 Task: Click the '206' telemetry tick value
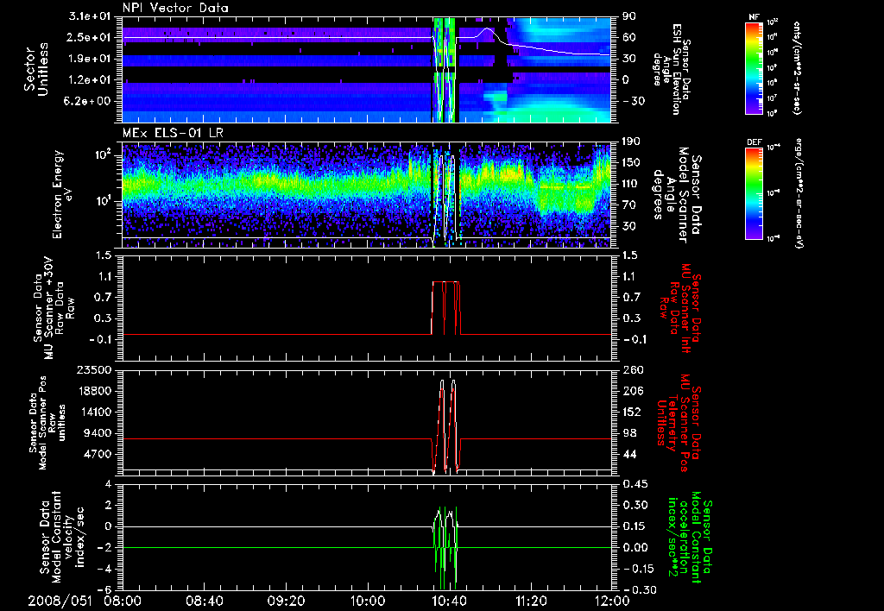point(631,391)
